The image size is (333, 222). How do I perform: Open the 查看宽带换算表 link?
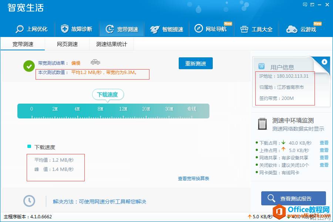(x=194, y=178)
